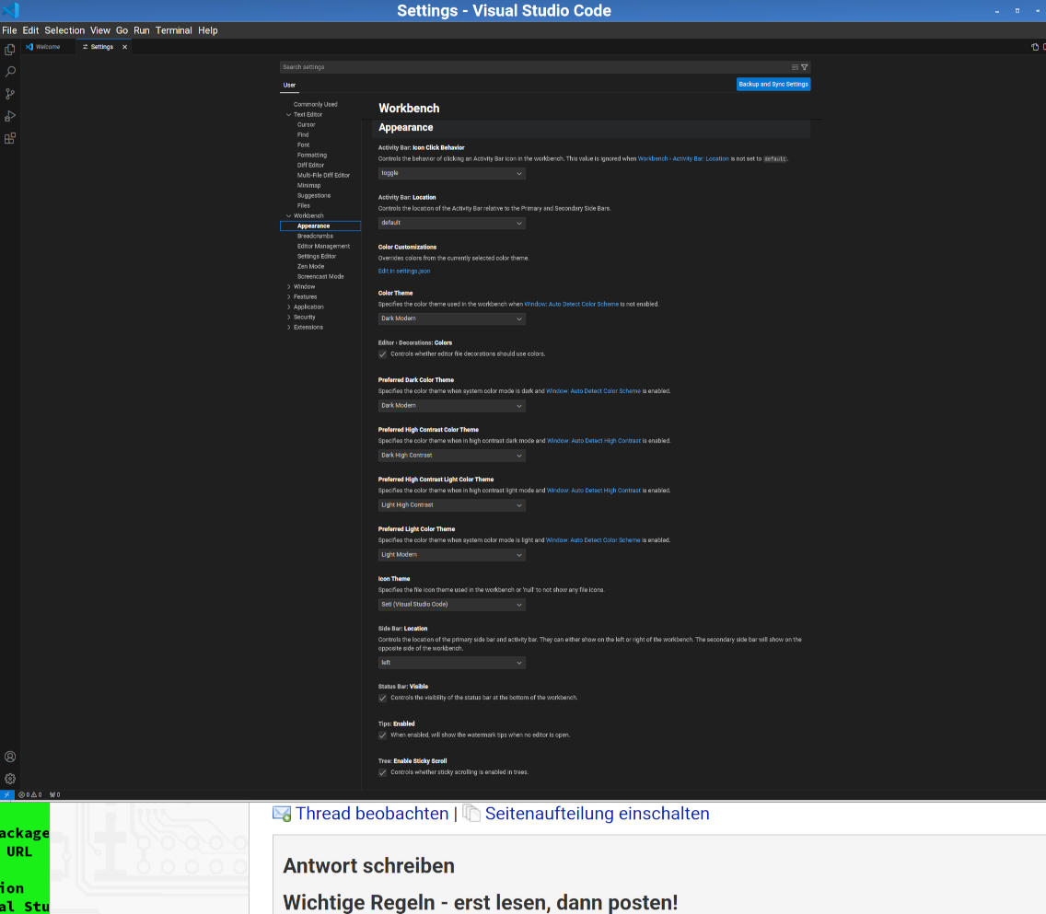Toggle Tips Enabled checkbox
Viewport: 1046px width, 914px height.
tap(382, 735)
